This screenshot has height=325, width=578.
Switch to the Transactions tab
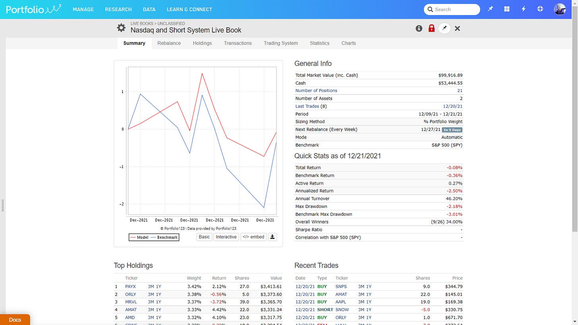pyautogui.click(x=238, y=43)
